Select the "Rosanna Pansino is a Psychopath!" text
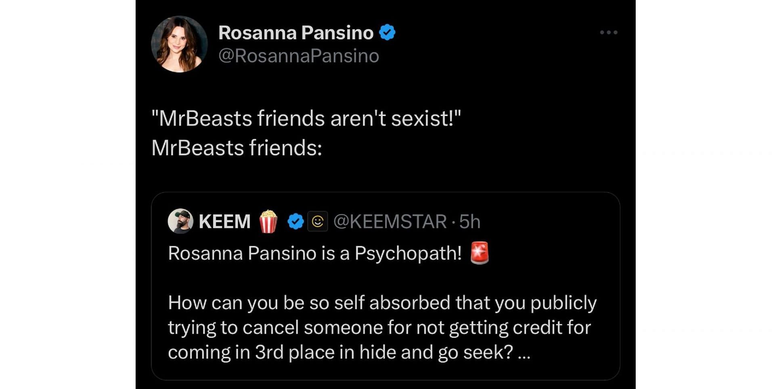 point(314,253)
